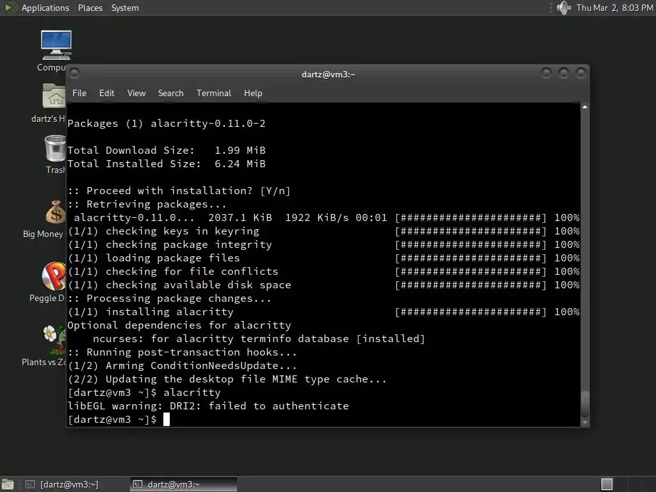Click 'Running post-transaction hooks...' line

183,352
